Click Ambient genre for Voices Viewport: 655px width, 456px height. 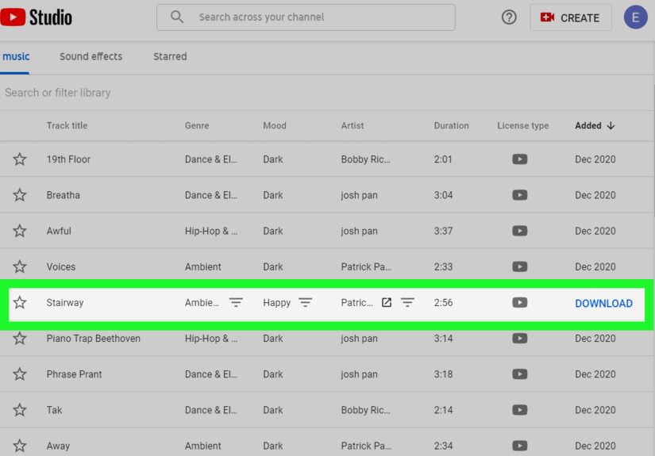(203, 266)
